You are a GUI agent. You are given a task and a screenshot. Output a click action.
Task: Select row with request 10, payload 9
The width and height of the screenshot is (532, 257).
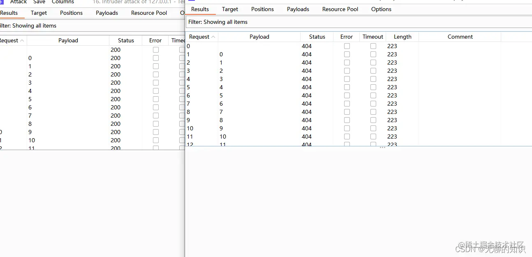pyautogui.click(x=359, y=128)
